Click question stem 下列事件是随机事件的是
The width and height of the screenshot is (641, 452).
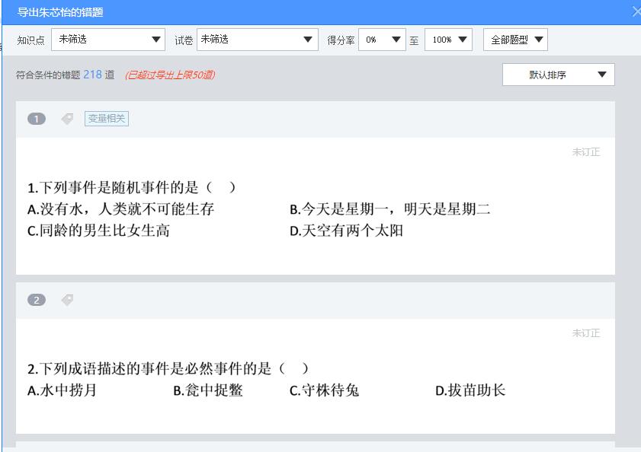pos(132,187)
